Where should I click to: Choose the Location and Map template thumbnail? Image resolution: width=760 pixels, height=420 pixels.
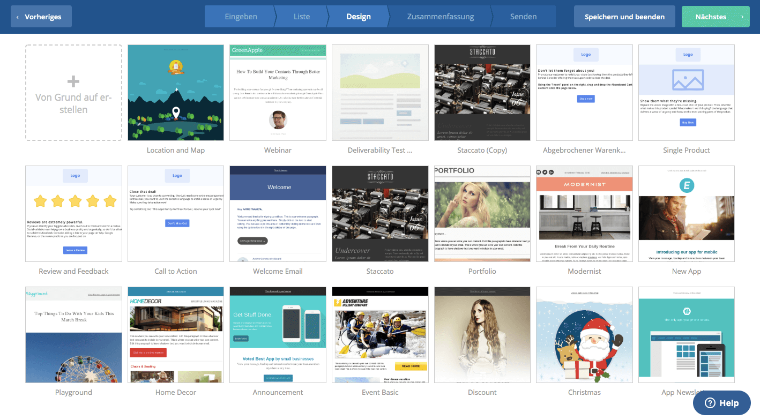click(176, 93)
